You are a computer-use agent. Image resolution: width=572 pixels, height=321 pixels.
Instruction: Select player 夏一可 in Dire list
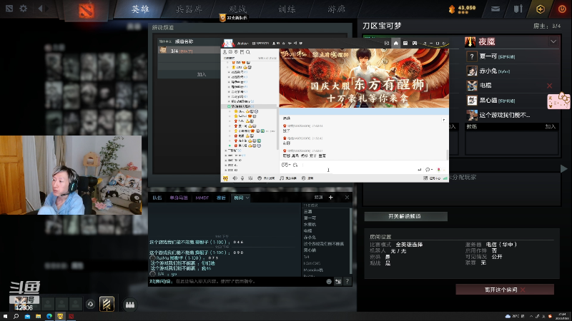pyautogui.click(x=513, y=56)
